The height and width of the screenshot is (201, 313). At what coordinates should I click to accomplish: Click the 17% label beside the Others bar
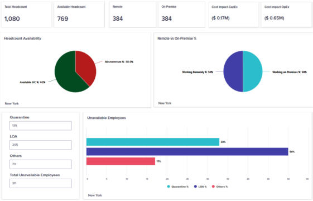point(158,161)
